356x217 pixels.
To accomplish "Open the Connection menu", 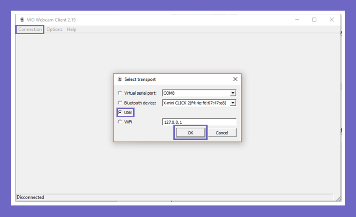I will [30, 30].
